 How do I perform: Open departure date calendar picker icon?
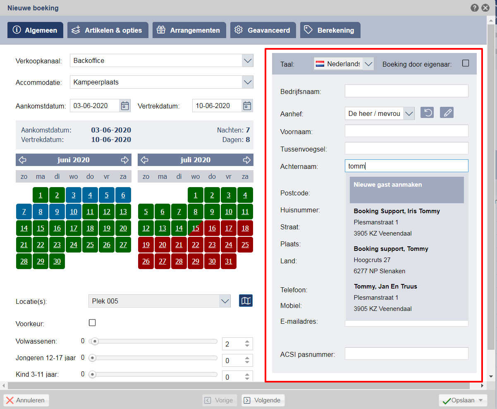pos(247,106)
